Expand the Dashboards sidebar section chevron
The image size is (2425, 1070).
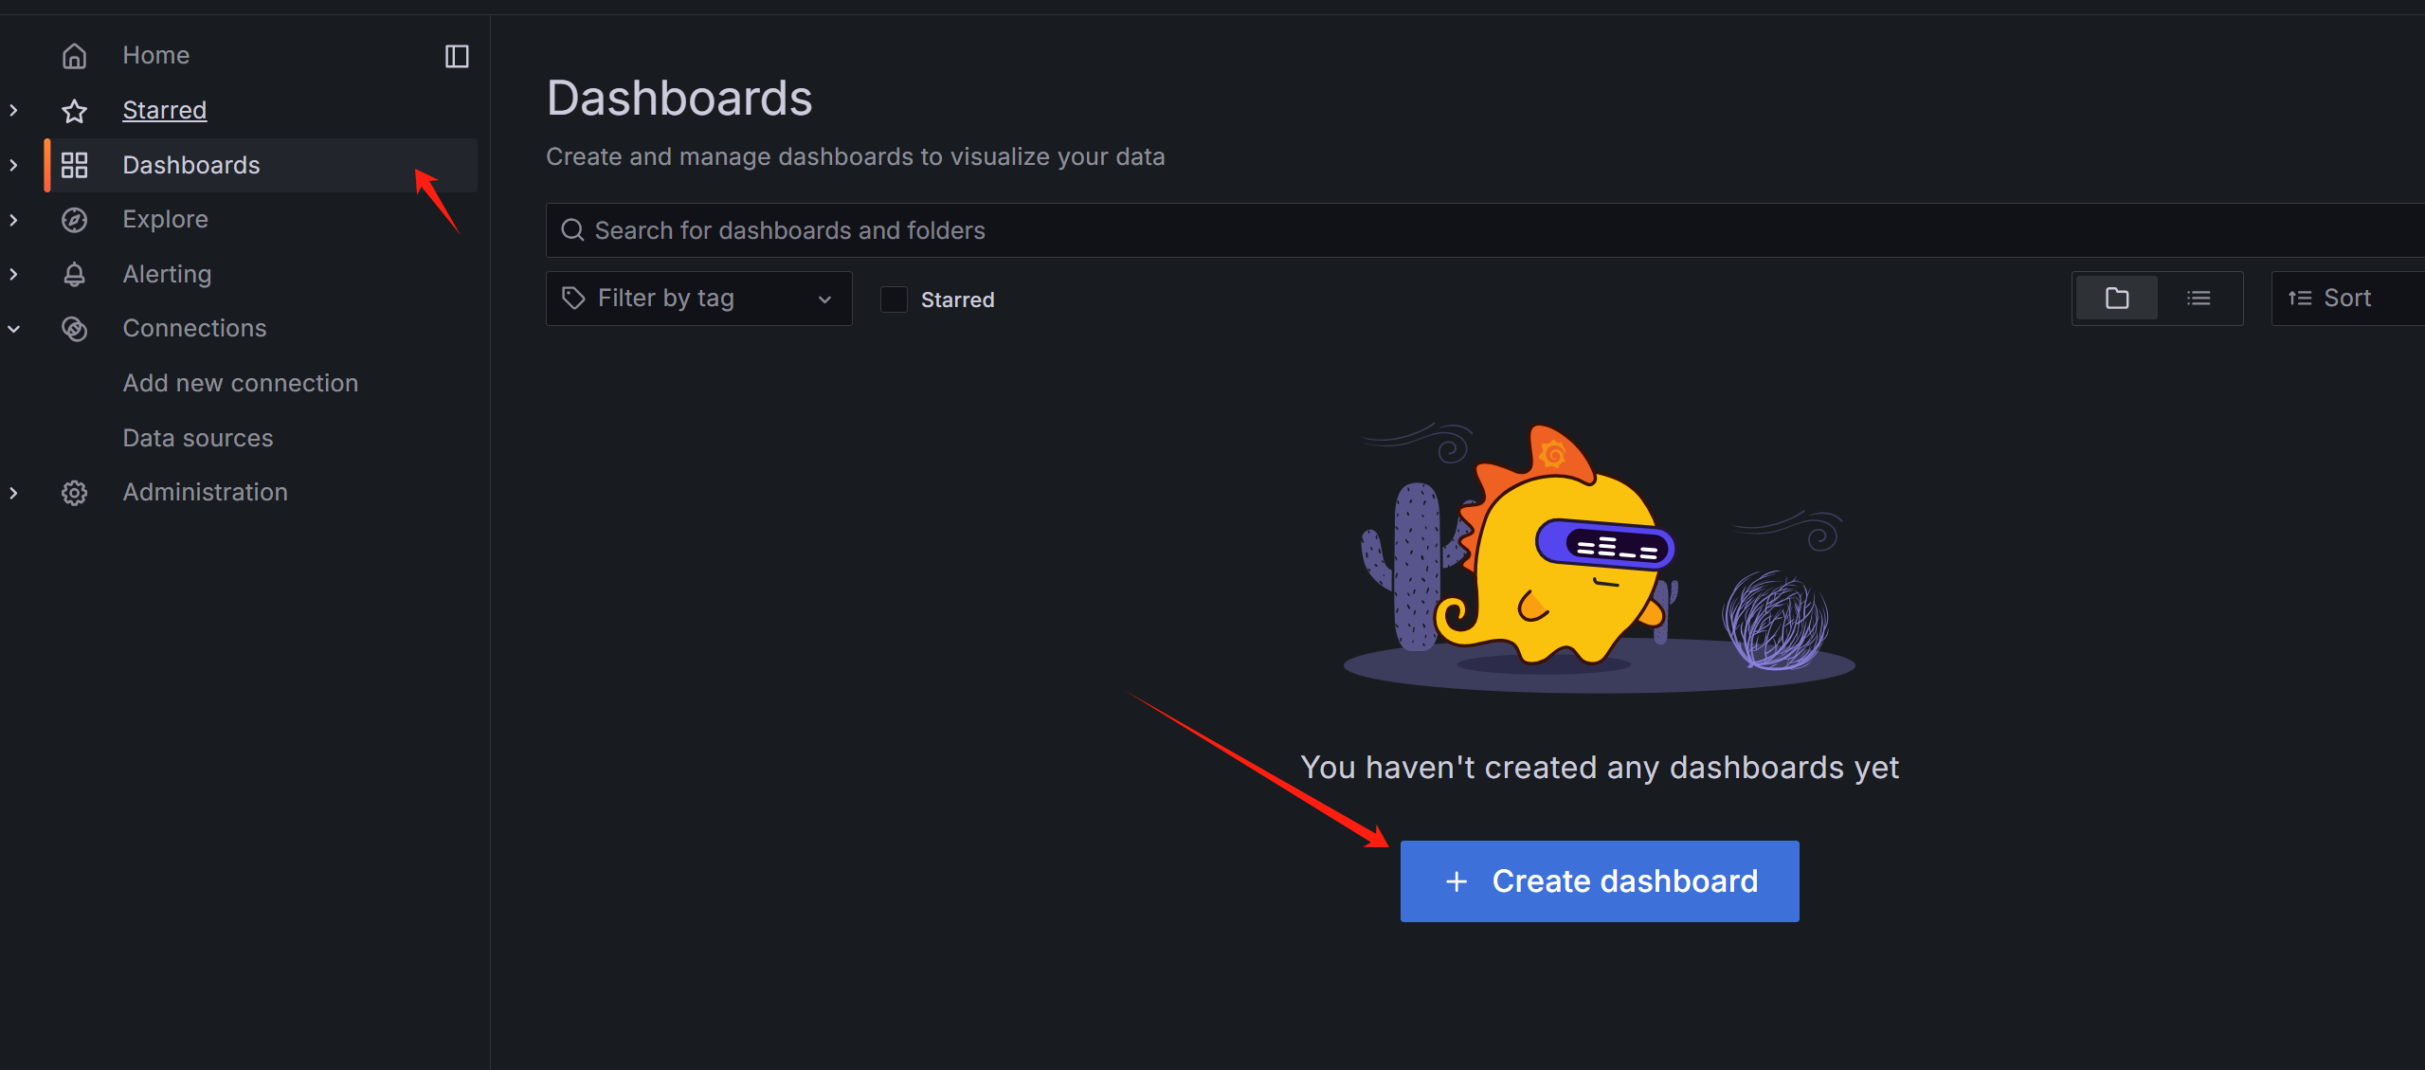(x=13, y=165)
